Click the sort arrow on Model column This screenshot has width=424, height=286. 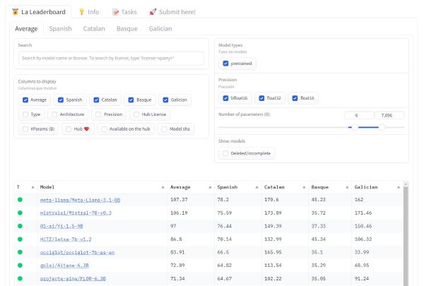[163, 187]
